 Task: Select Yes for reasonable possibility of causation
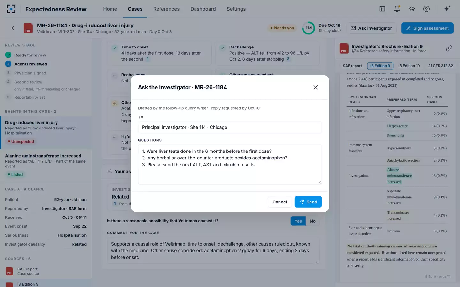tap(298, 221)
